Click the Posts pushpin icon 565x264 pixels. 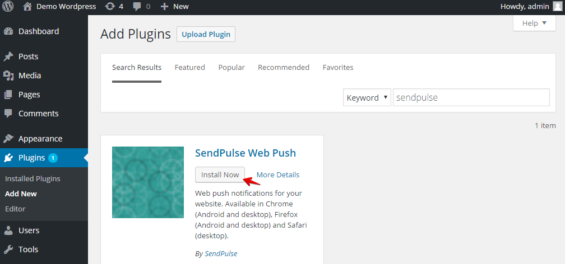point(8,56)
